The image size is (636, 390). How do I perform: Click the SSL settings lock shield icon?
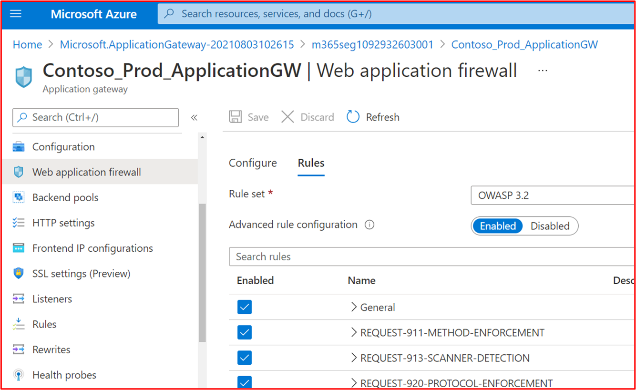(x=19, y=273)
